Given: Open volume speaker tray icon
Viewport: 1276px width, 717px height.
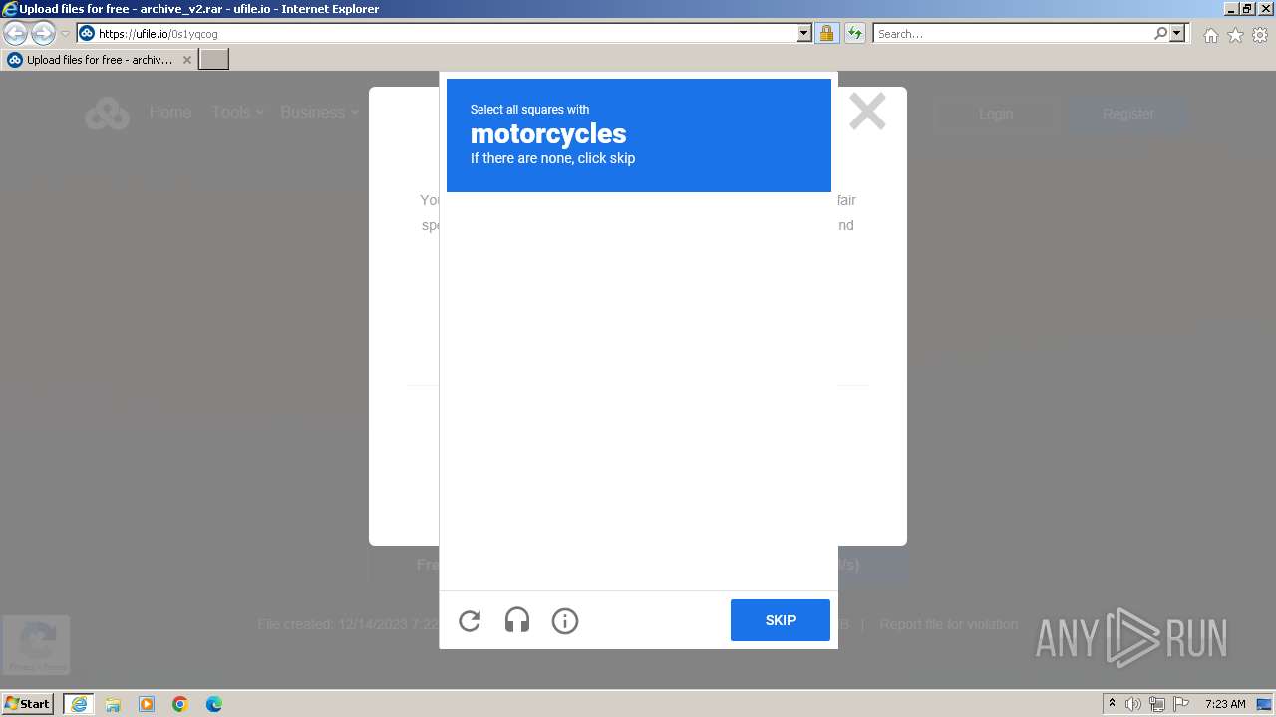Looking at the screenshot, I should (x=1133, y=704).
